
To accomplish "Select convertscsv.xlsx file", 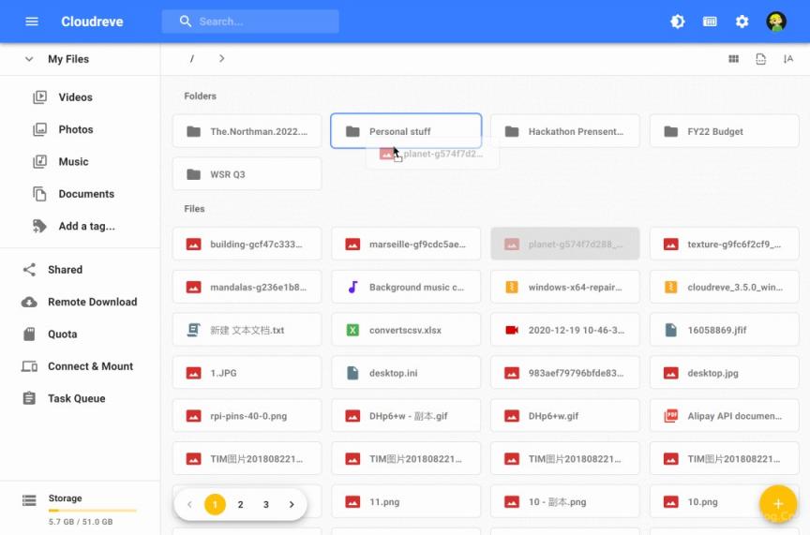I will point(406,330).
